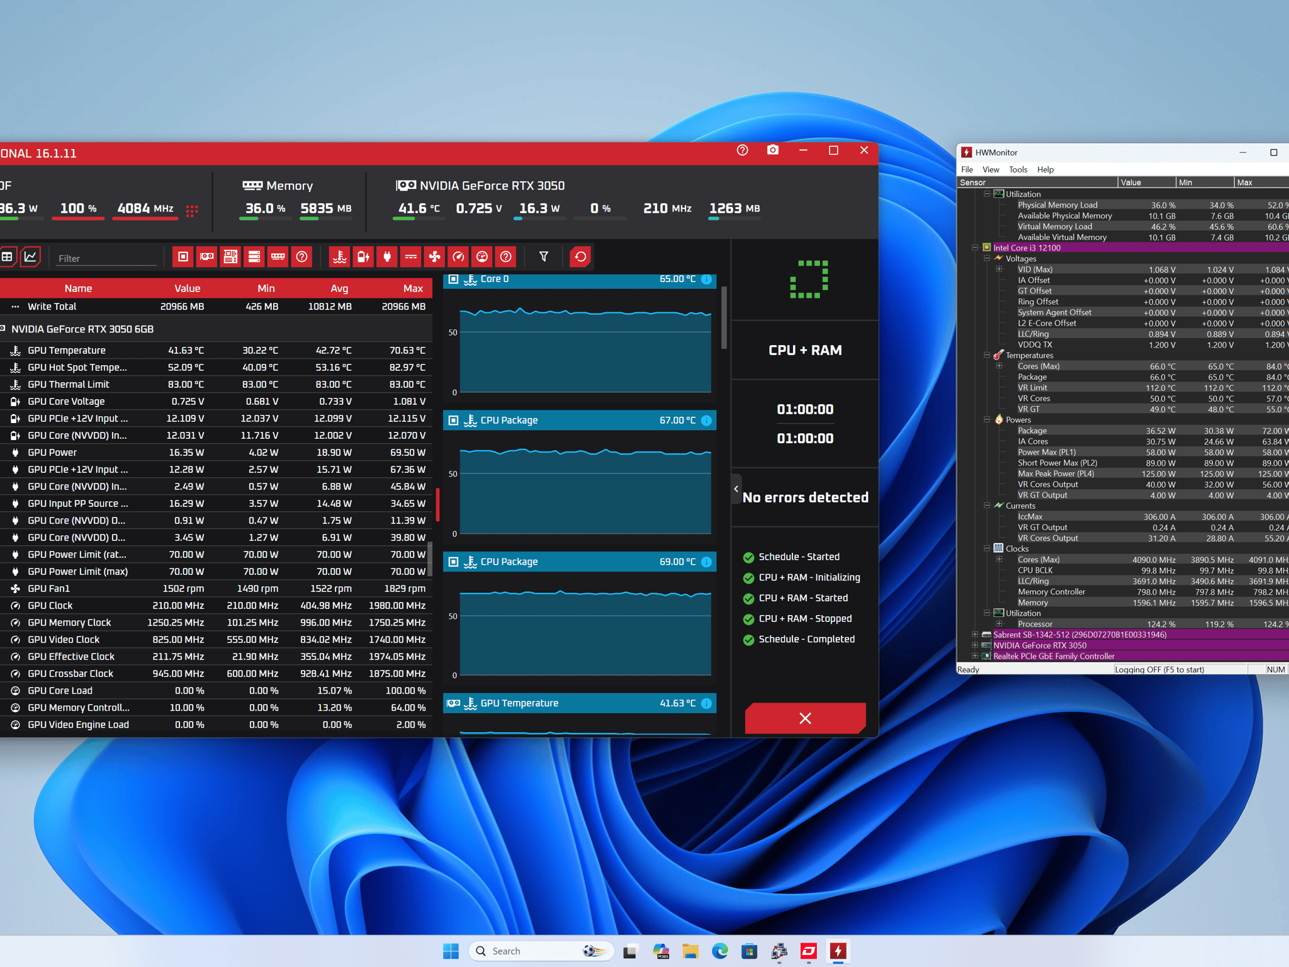Viewport: 1289px width, 967px height.
Task: Toggle the memory module sensor filter icon
Action: point(278,257)
